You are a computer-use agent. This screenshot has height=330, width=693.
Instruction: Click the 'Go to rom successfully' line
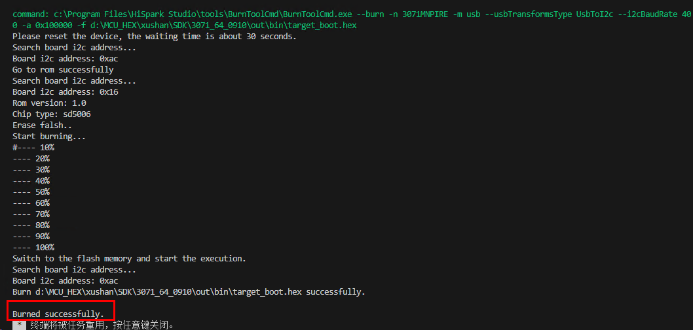pyautogui.click(x=63, y=70)
